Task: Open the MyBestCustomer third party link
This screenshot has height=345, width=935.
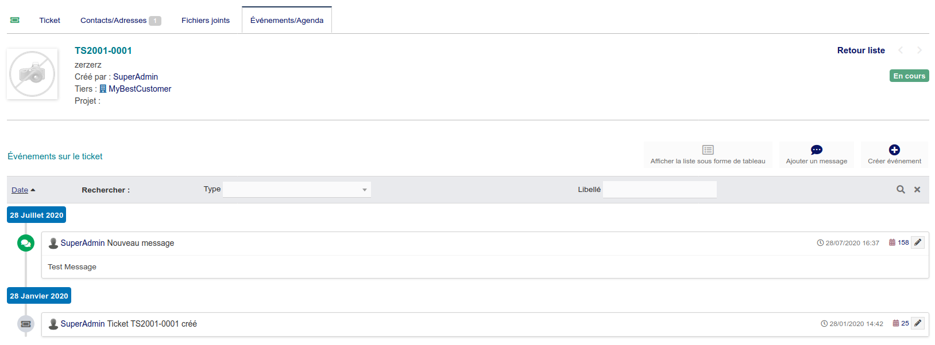Action: [x=140, y=89]
